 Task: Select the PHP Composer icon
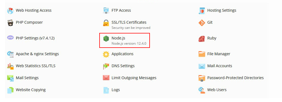[10, 23]
